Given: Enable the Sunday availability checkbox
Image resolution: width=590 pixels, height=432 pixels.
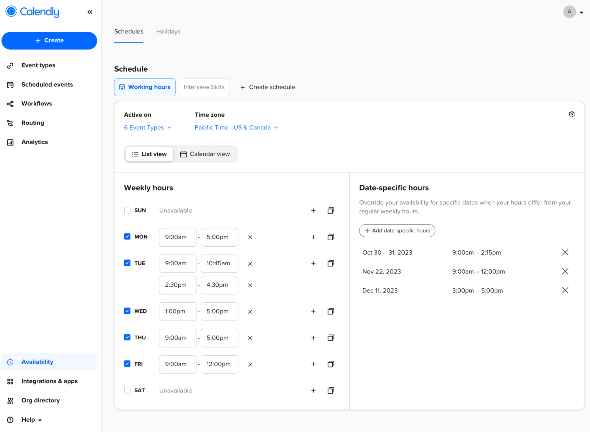Looking at the screenshot, I should [x=127, y=210].
